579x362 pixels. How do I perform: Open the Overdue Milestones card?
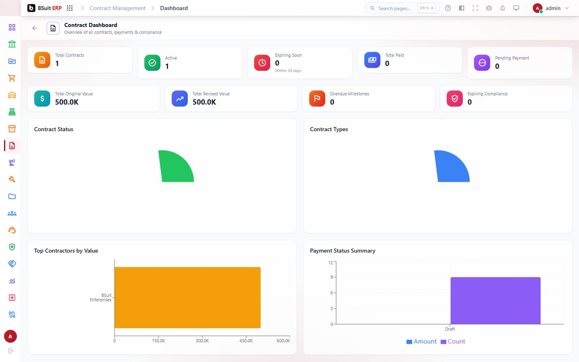[369, 99]
